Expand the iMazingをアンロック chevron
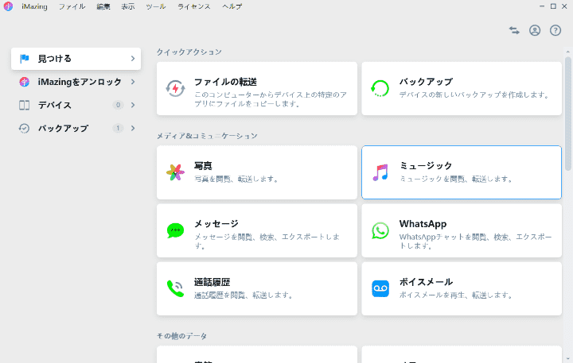 click(133, 82)
